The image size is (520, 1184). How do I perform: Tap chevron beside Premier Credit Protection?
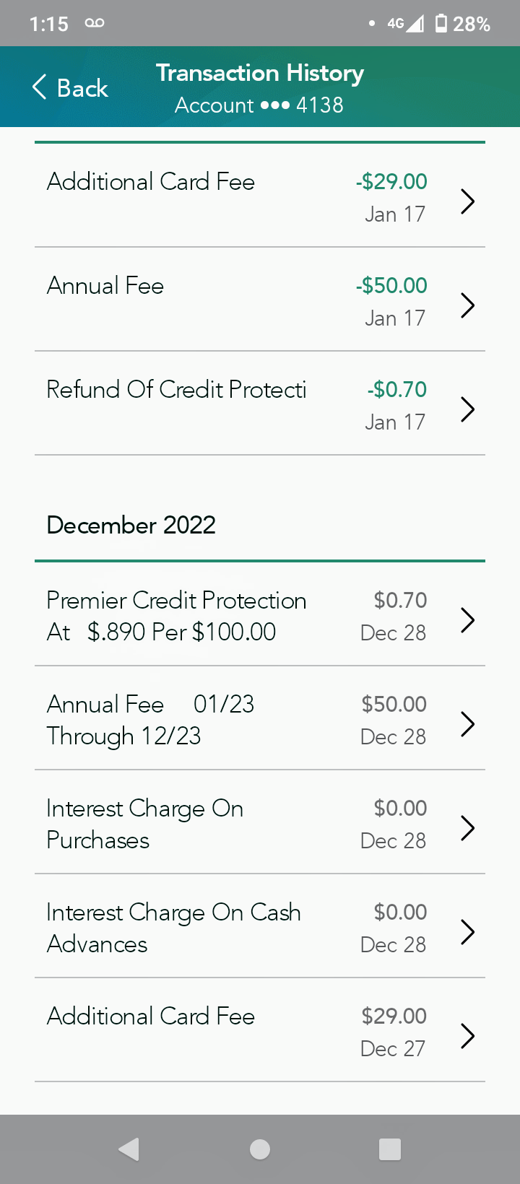[x=467, y=619]
